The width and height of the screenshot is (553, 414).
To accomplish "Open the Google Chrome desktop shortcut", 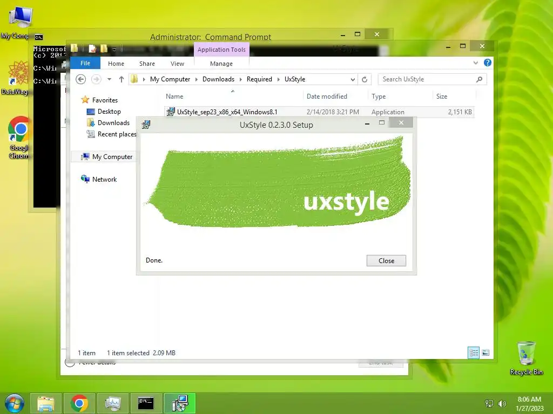I will click(x=18, y=137).
